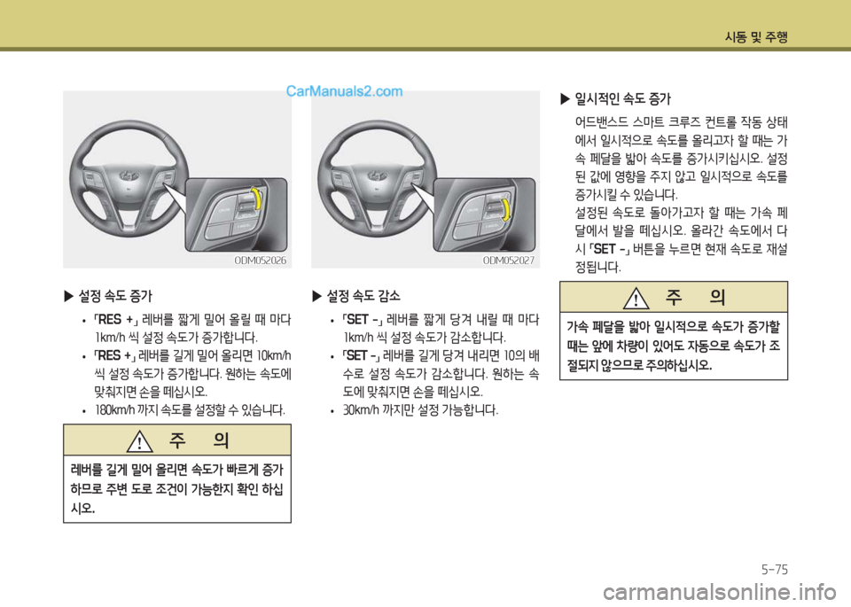This screenshot has width=851, height=607.
Task: Click the steering wheel image labeled ODM052026
Action: click(177, 179)
